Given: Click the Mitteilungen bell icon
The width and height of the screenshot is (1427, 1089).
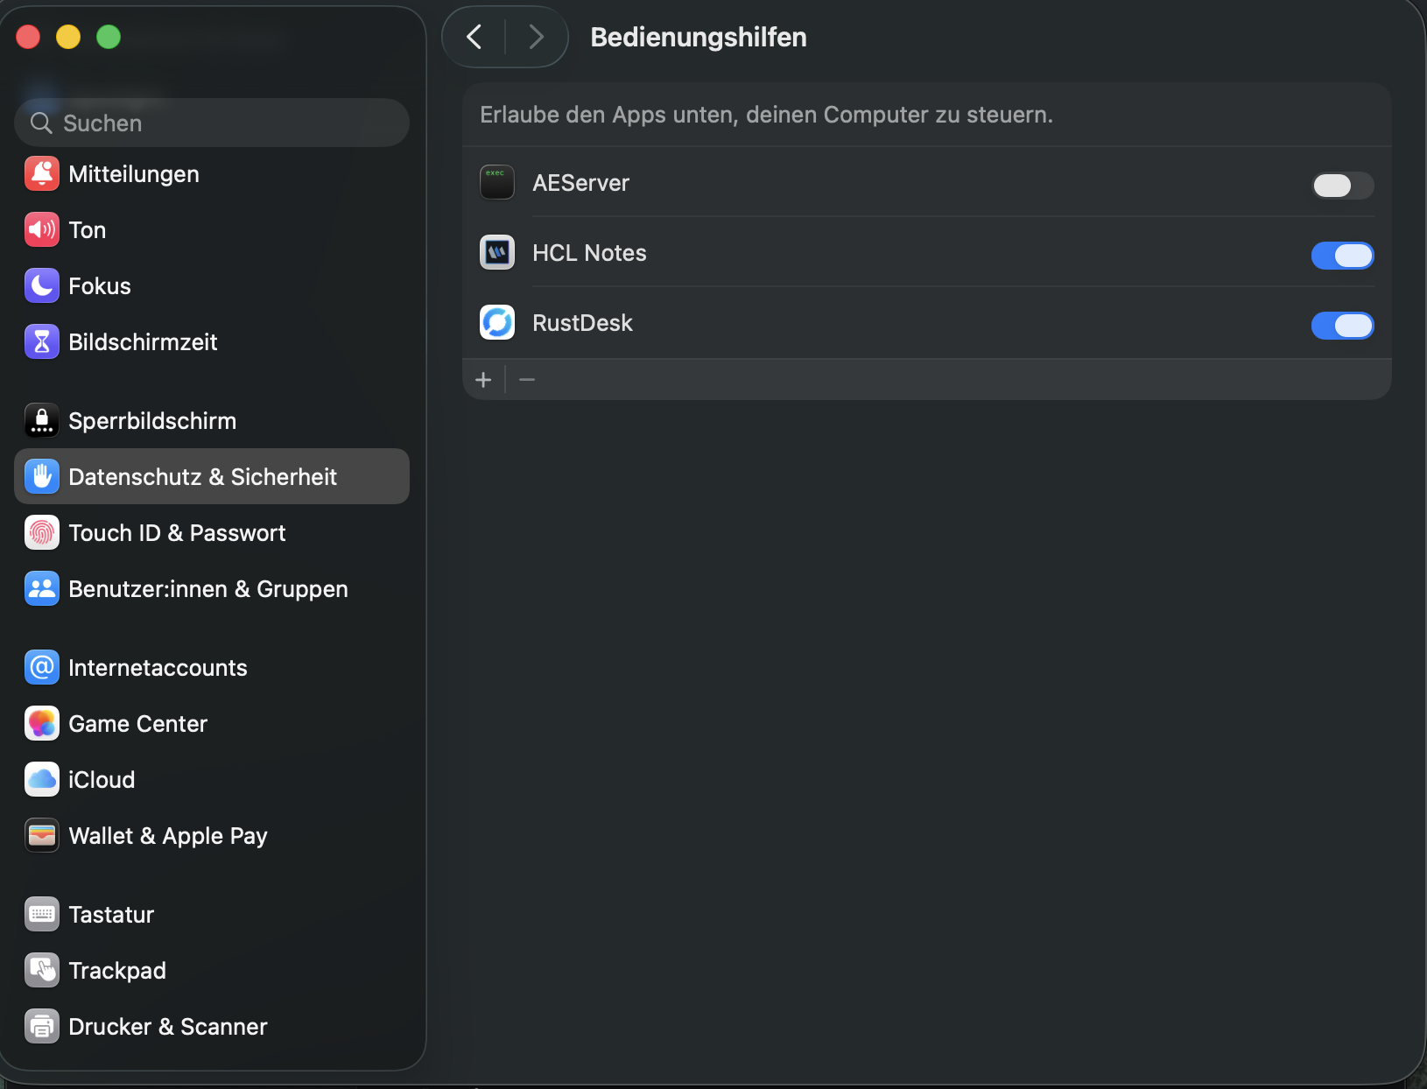Looking at the screenshot, I should point(42,174).
